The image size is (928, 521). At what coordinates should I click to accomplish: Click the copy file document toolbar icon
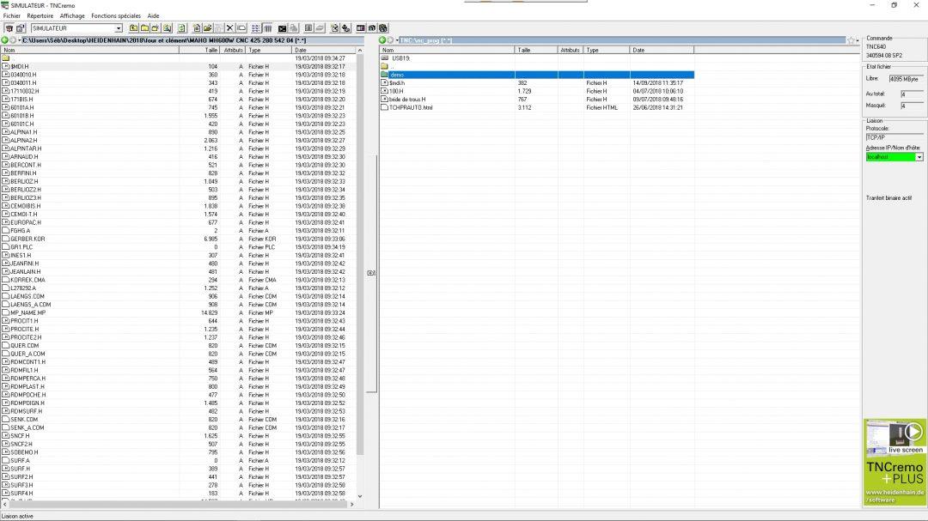click(197, 28)
